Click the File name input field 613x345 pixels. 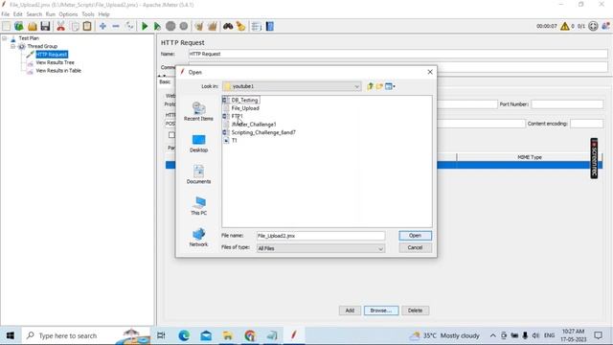pyautogui.click(x=321, y=236)
